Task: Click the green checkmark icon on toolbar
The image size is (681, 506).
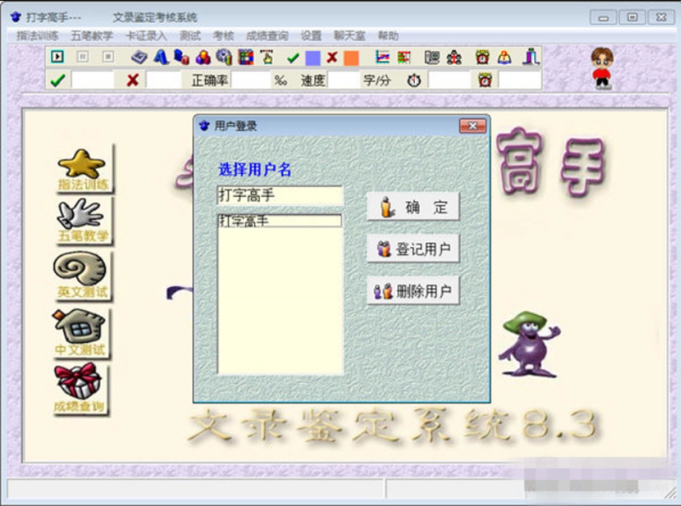Action: coord(292,57)
